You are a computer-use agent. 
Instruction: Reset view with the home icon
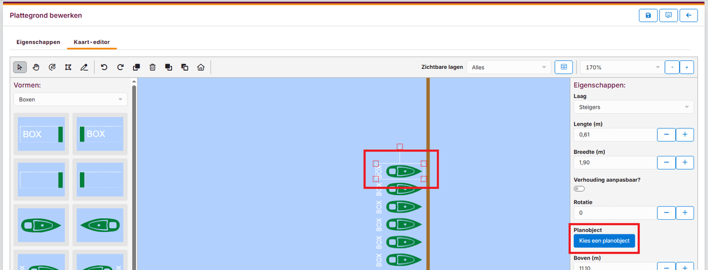pyautogui.click(x=201, y=67)
